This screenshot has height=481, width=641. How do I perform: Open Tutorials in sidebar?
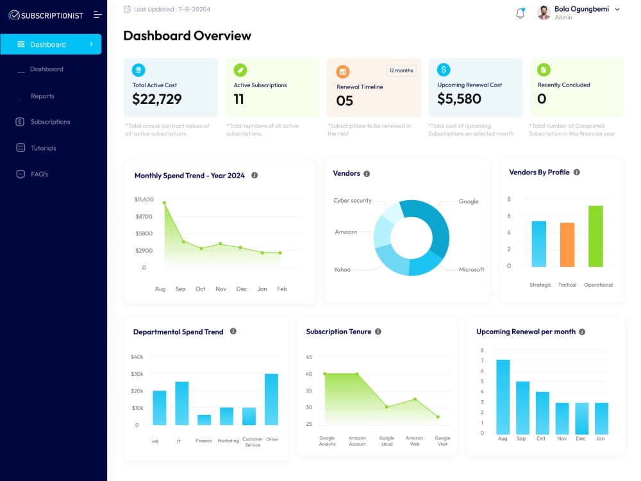[44, 148]
